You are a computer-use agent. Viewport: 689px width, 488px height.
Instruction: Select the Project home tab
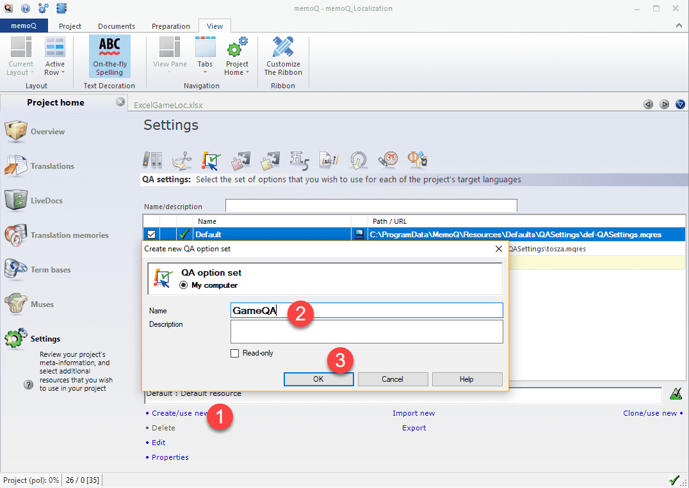pyautogui.click(x=55, y=103)
